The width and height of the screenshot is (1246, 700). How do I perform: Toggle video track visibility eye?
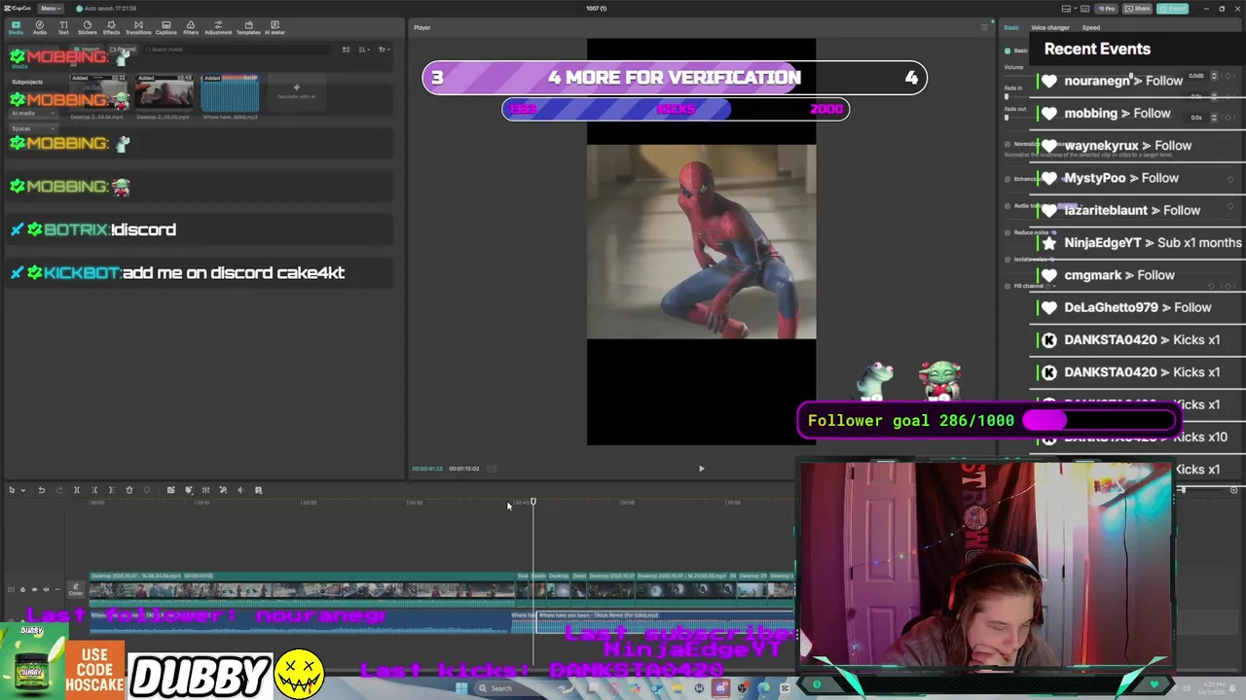click(34, 589)
